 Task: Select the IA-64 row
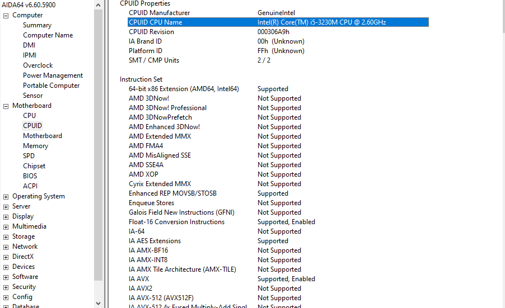pyautogui.click(x=278, y=231)
